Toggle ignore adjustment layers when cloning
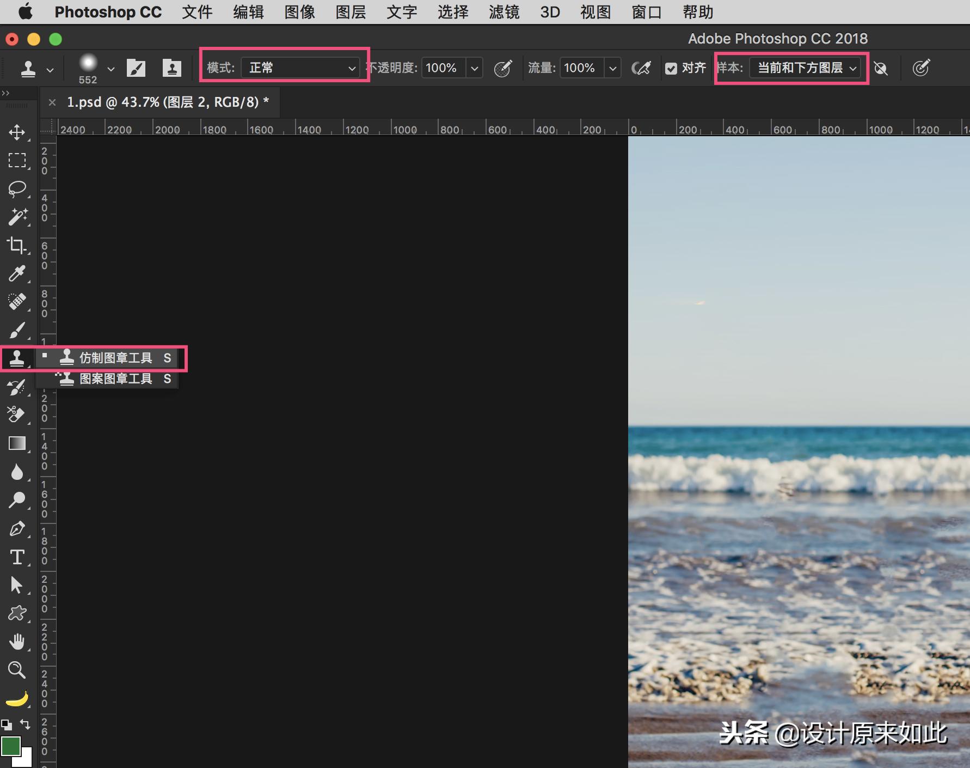970x768 pixels. point(880,69)
